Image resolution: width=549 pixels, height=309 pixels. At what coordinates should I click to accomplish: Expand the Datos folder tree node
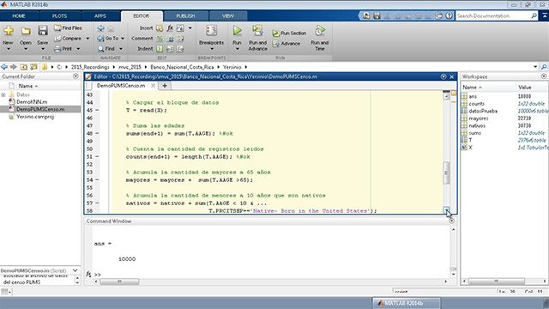[x=3, y=94]
